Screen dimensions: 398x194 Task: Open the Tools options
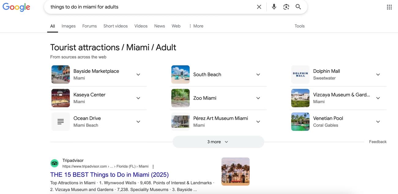click(299, 26)
